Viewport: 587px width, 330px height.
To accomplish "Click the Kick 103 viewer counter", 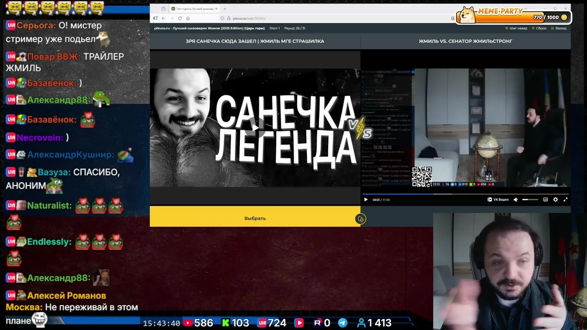I will [x=236, y=323].
